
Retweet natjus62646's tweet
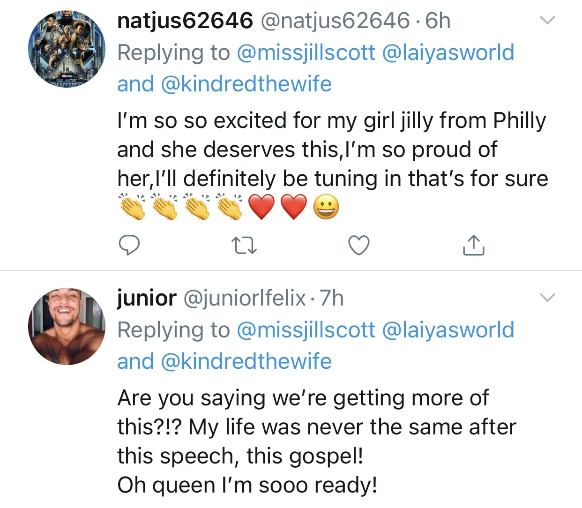pos(244,245)
